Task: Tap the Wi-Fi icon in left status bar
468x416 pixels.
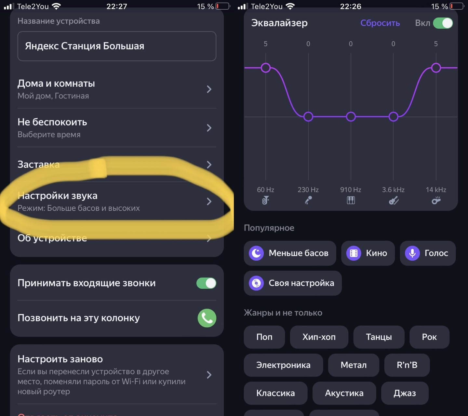Action: coord(56,6)
